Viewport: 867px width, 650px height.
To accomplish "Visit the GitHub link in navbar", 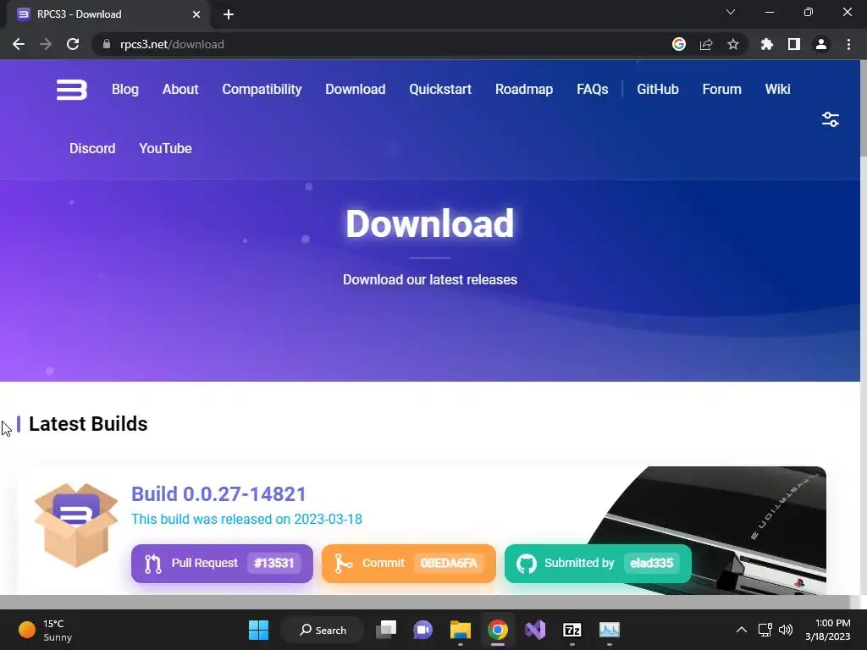I will click(x=657, y=90).
